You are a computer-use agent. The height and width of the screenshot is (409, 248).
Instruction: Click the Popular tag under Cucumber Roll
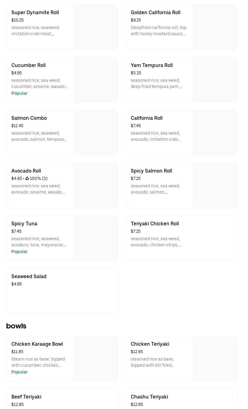[19, 93]
